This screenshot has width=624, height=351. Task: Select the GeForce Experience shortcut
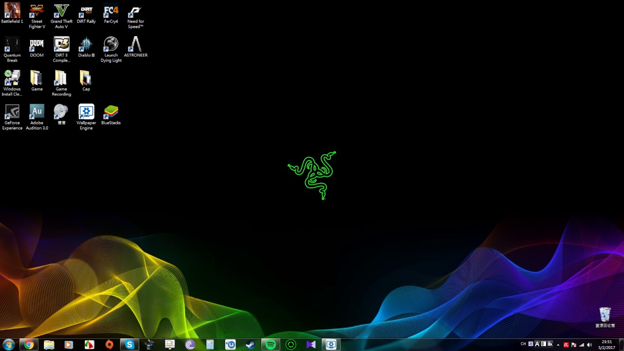12,117
